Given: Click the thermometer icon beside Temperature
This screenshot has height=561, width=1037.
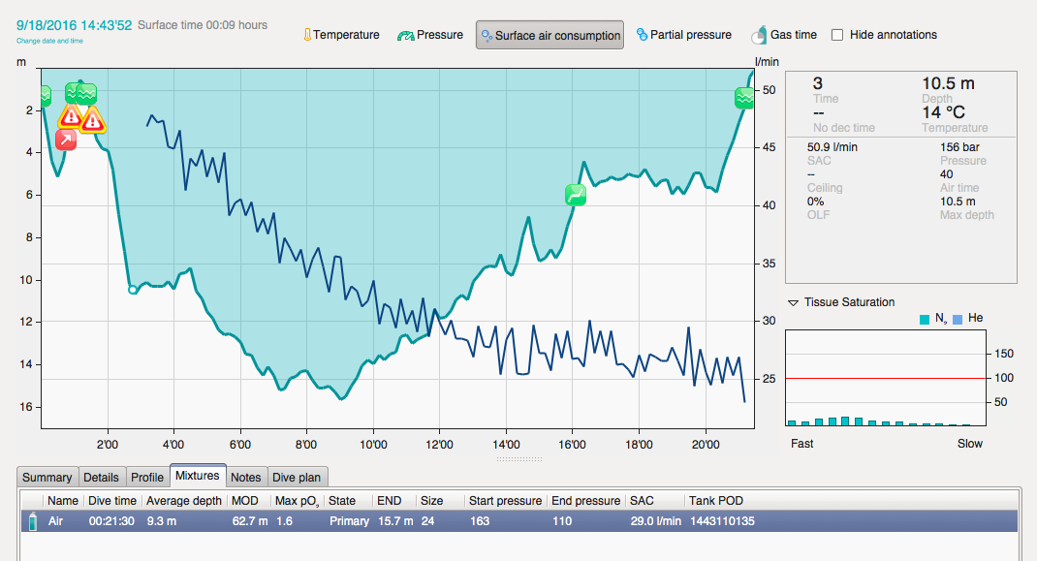Looking at the screenshot, I should point(307,35).
